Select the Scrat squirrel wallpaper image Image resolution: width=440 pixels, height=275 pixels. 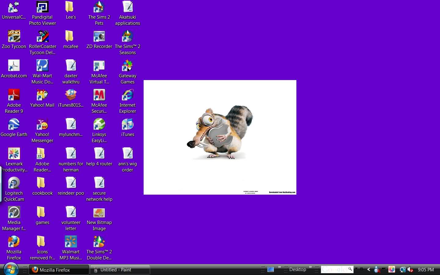220,137
